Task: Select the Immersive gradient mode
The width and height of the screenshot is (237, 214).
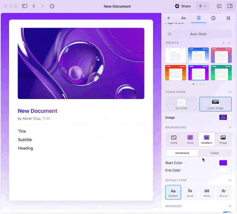Action: point(182,153)
